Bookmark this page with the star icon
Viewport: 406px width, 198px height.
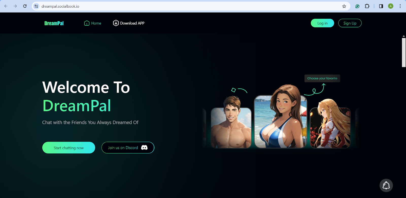(344, 6)
